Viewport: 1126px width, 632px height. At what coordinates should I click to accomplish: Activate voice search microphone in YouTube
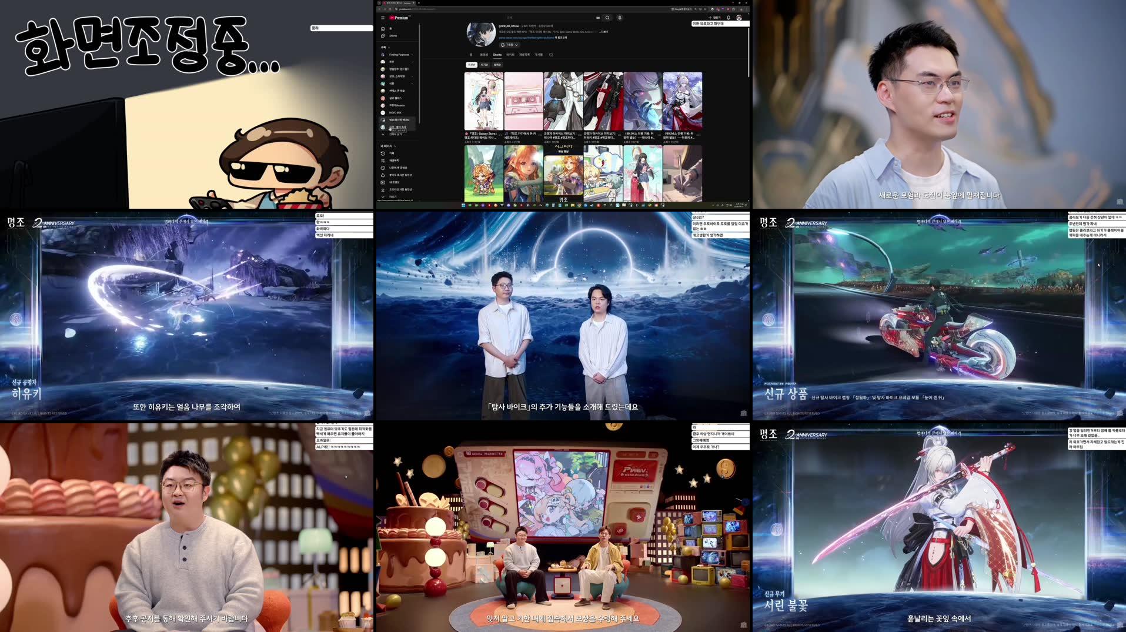click(620, 18)
